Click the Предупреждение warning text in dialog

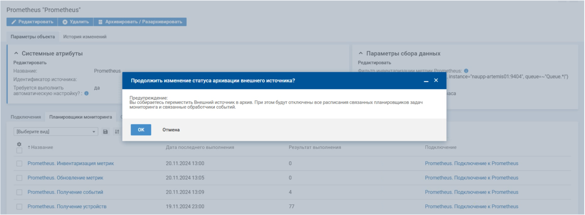tap(276, 102)
